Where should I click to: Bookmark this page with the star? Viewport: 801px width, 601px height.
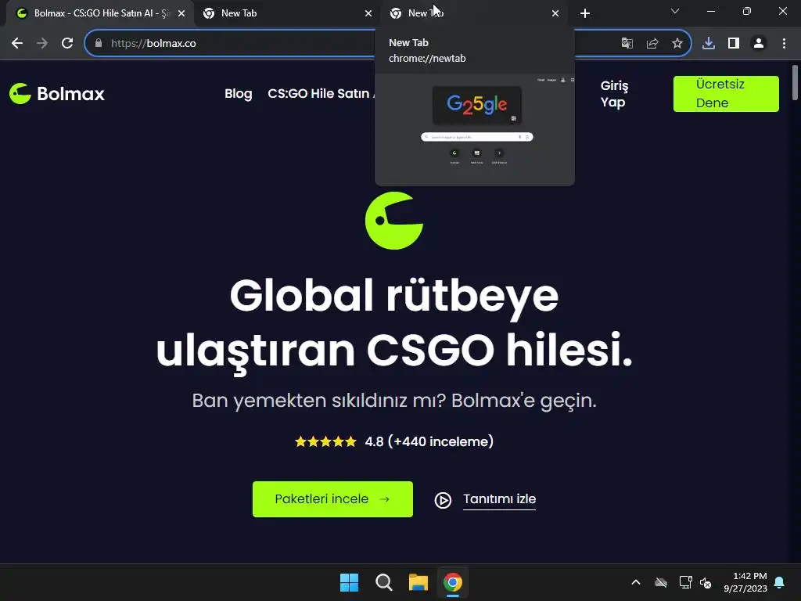677,44
